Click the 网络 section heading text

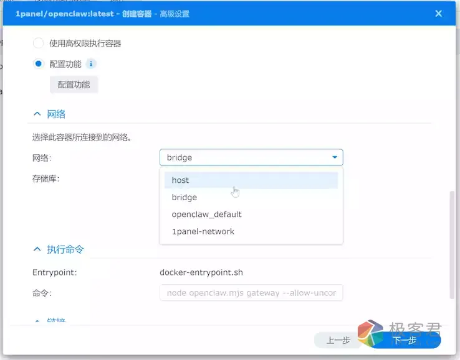[x=56, y=114]
